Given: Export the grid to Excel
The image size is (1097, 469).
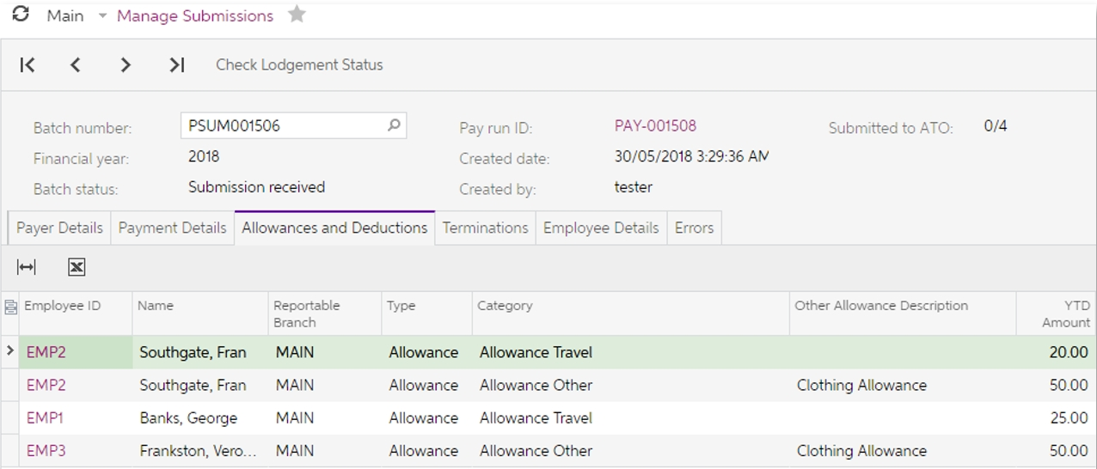Looking at the screenshot, I should pos(77,268).
